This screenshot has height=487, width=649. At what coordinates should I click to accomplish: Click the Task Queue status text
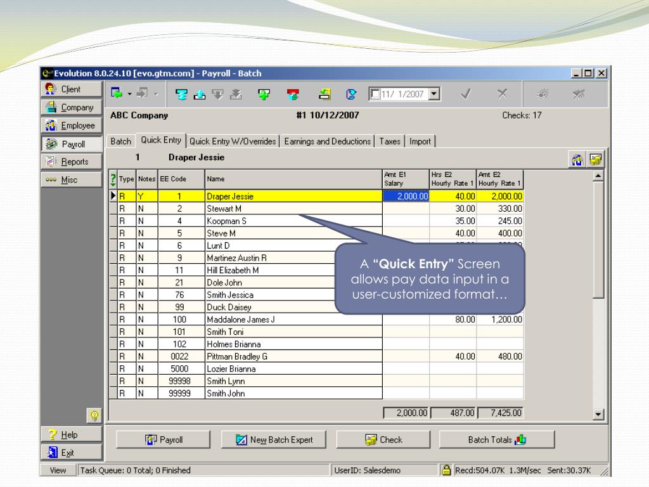pos(136,471)
